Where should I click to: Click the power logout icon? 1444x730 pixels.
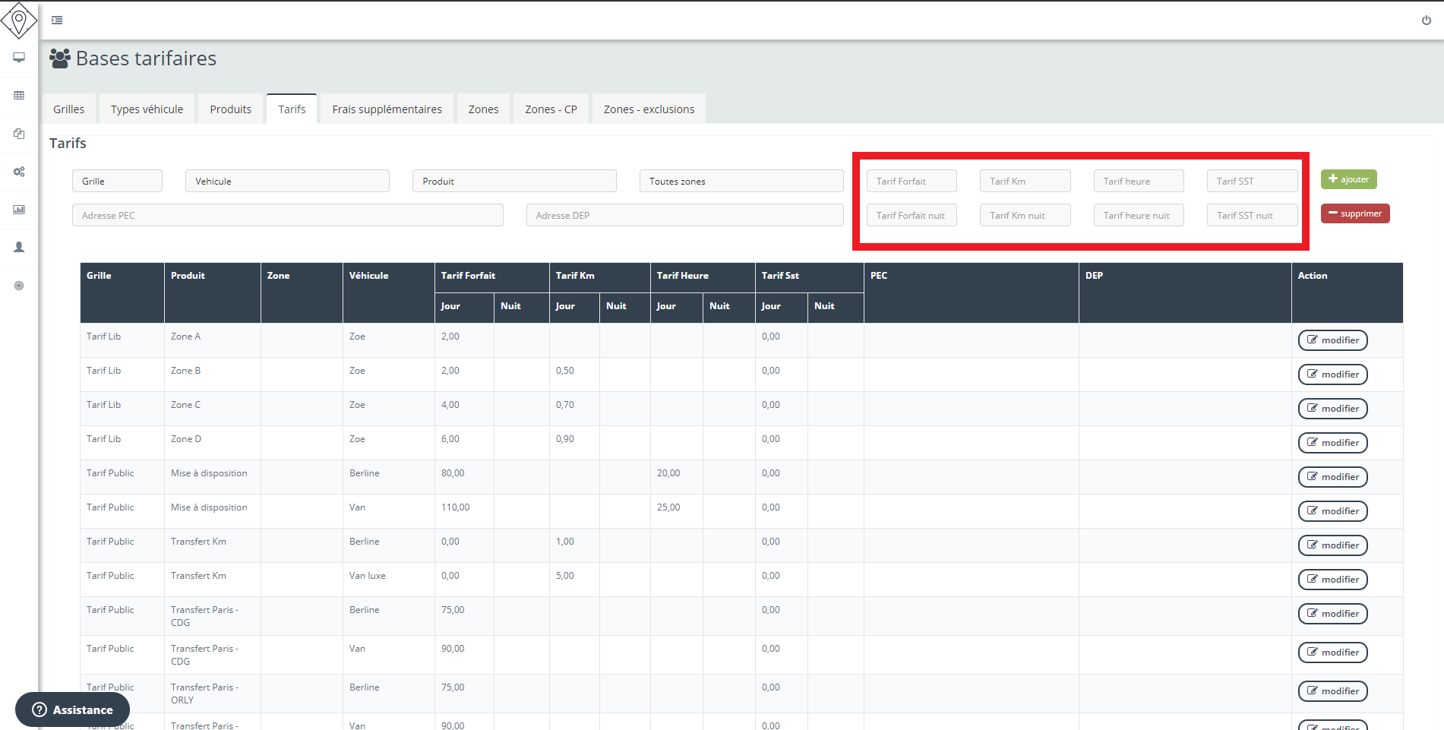(x=1426, y=21)
